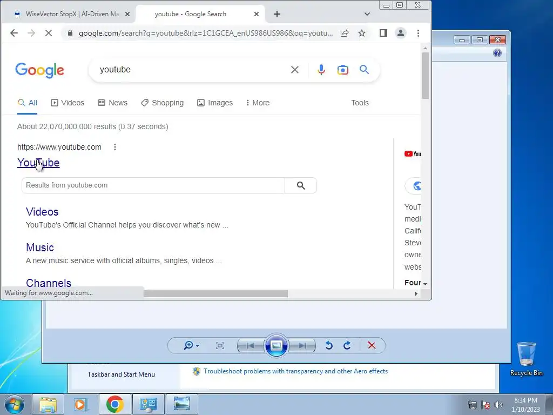Clear the Google search box

(x=294, y=70)
